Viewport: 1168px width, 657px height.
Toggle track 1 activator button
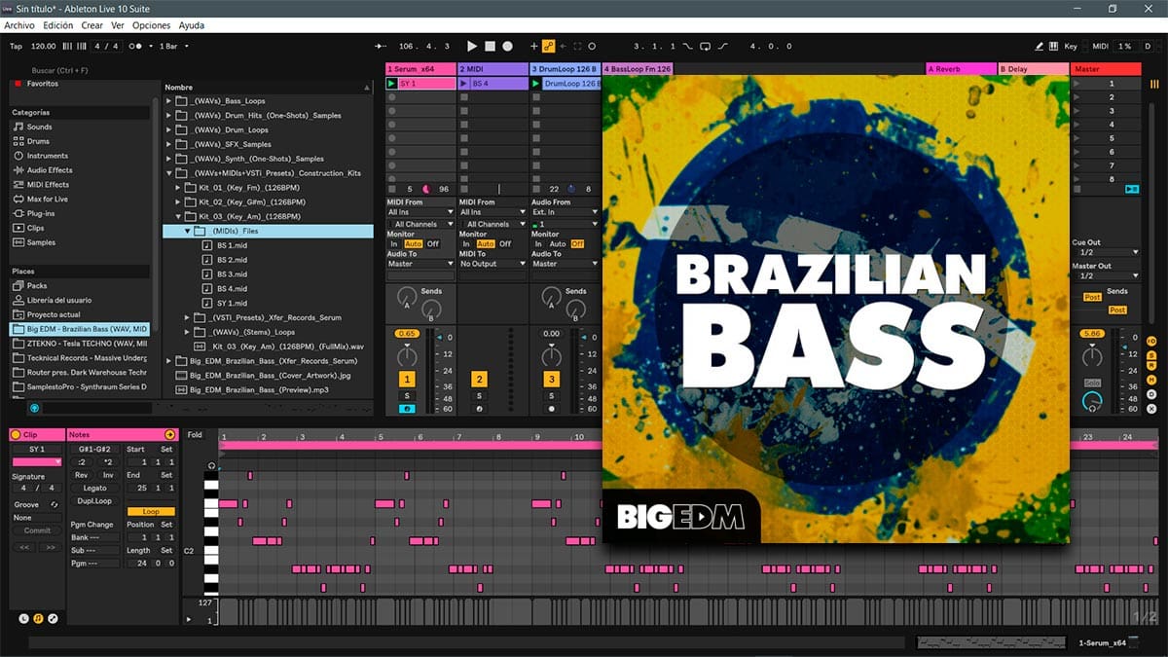click(407, 380)
